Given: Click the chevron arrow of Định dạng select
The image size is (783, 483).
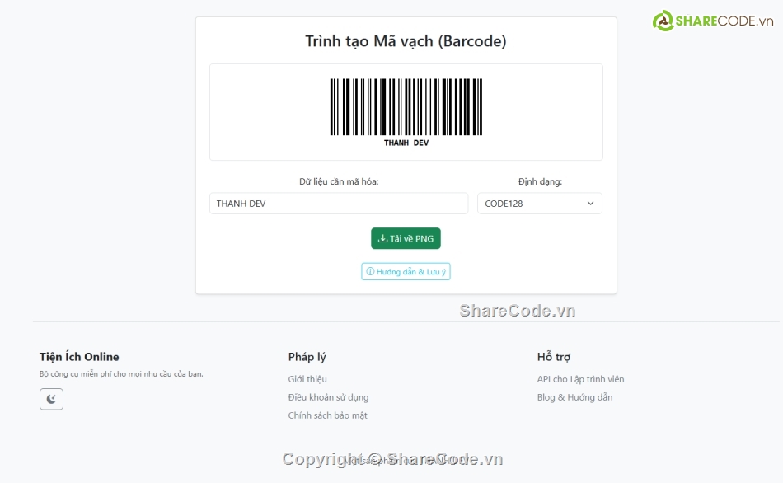Looking at the screenshot, I should (x=590, y=204).
